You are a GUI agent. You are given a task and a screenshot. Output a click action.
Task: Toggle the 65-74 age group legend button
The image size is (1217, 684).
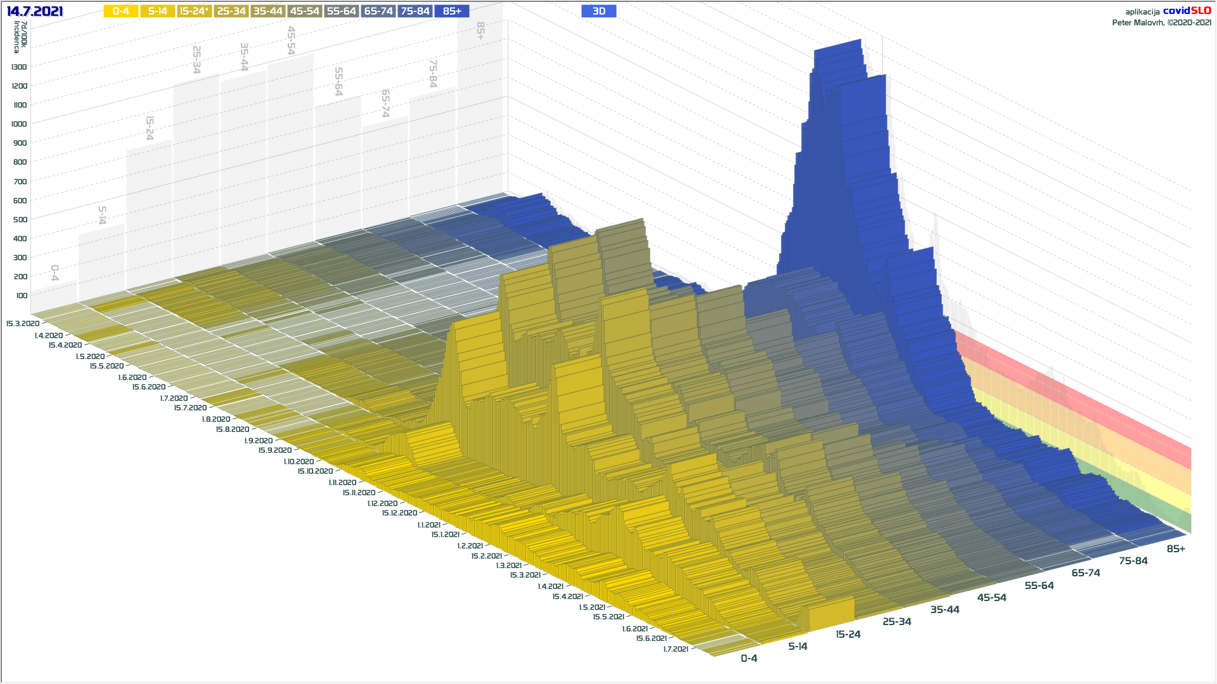tap(378, 11)
